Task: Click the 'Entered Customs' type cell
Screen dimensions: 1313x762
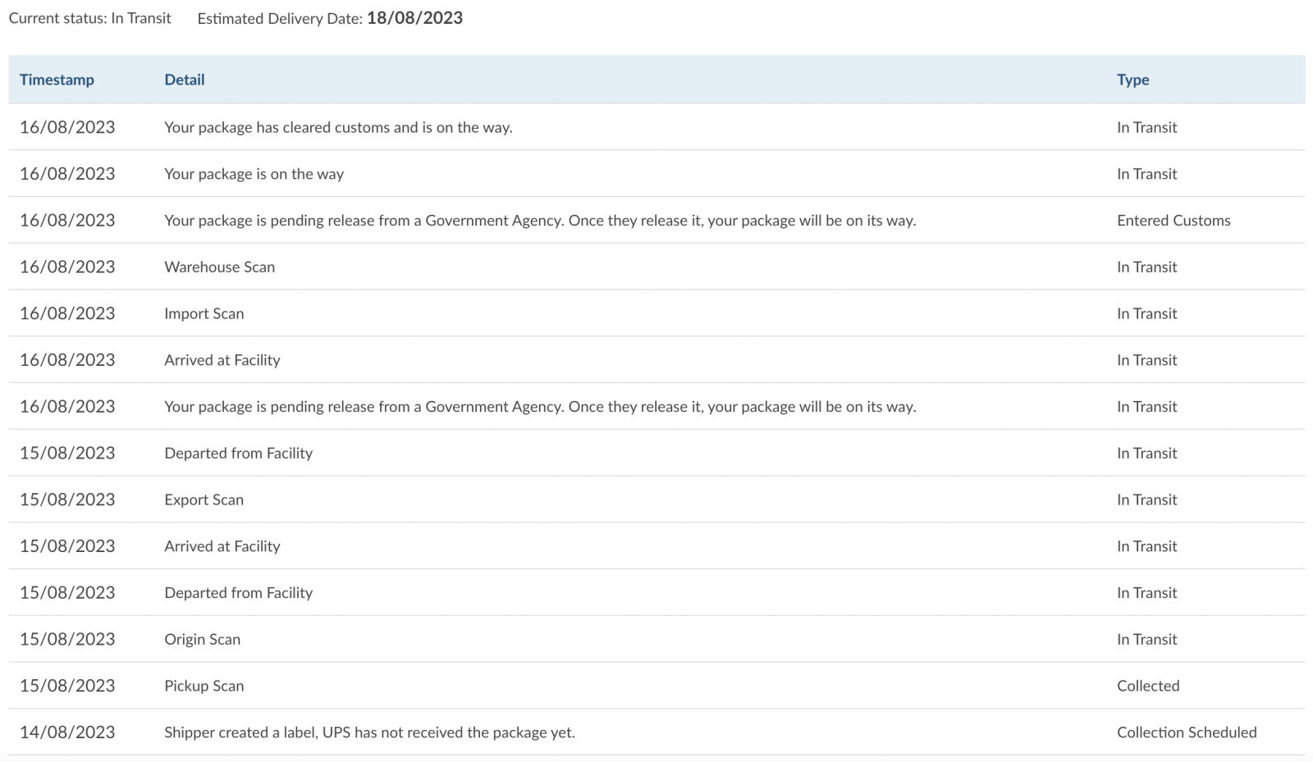Action: coord(1173,221)
